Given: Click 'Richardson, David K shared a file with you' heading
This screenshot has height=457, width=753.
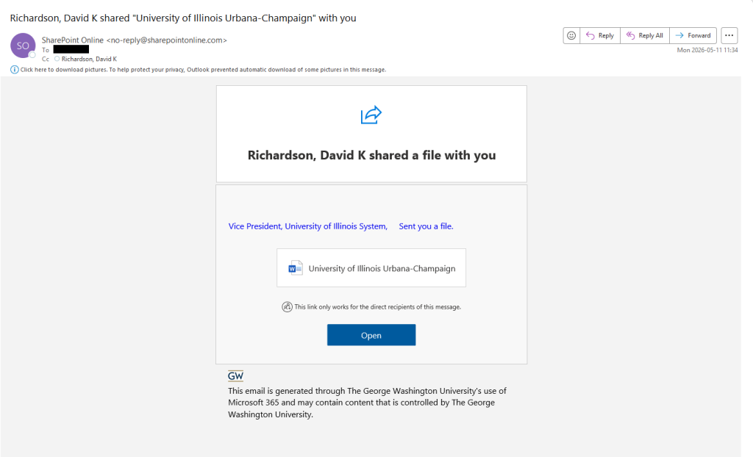Looking at the screenshot, I should (x=371, y=155).
